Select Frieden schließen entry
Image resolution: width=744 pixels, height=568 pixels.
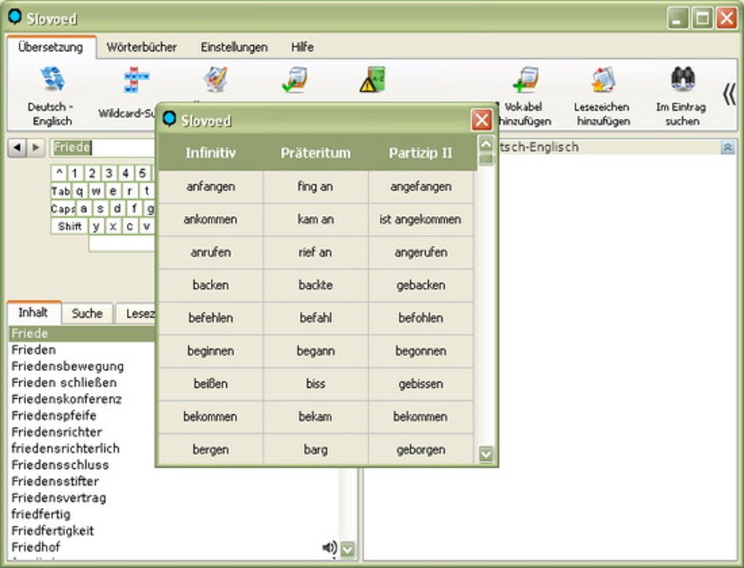click(x=64, y=383)
